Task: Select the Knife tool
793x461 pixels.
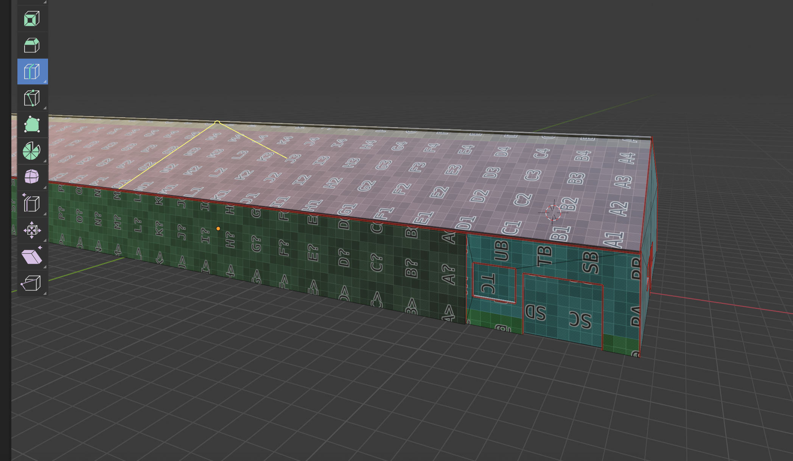Action: 32,98
